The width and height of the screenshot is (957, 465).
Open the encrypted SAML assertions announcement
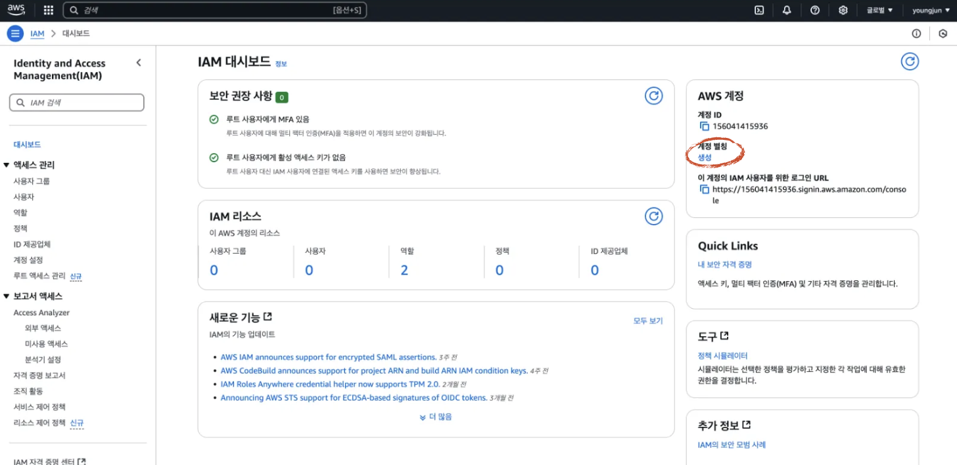329,357
